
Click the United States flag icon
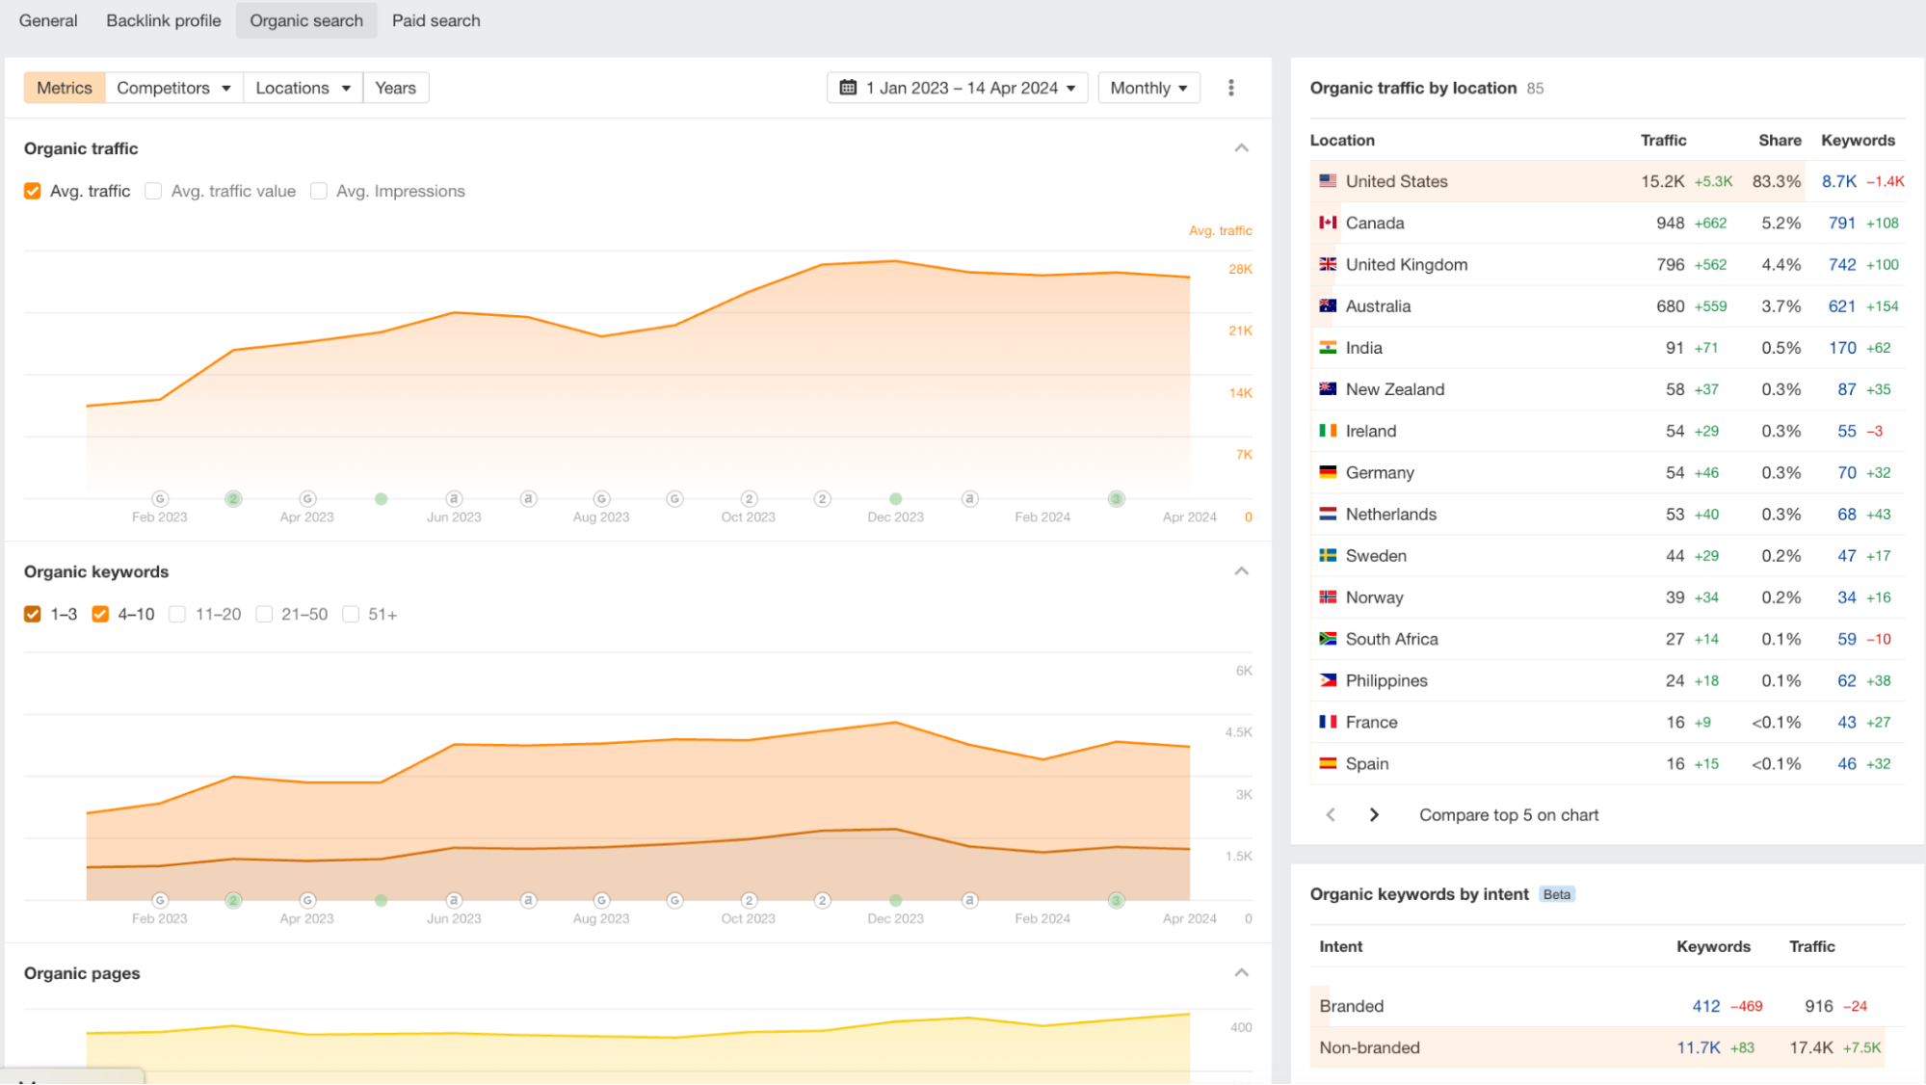(x=1328, y=181)
